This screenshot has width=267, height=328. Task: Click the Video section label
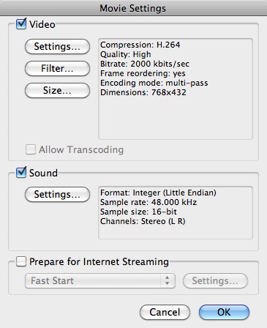point(42,24)
